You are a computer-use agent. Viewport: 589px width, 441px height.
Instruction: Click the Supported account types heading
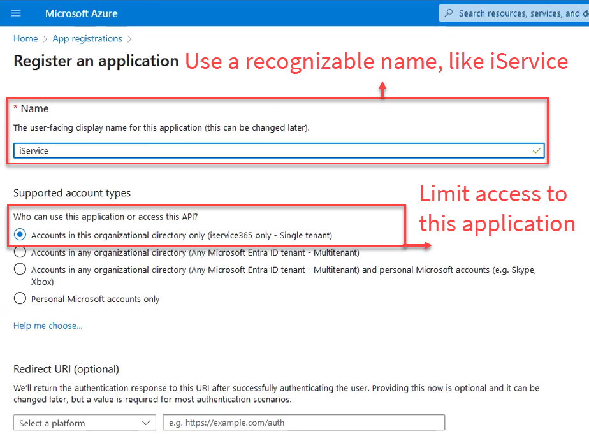pos(72,193)
